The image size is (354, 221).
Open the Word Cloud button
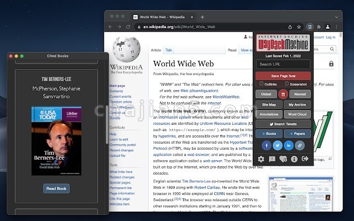pyautogui.click(x=297, y=114)
